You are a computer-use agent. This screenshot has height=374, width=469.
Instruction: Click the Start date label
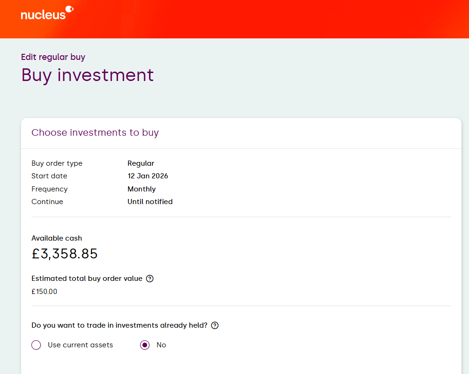click(49, 176)
